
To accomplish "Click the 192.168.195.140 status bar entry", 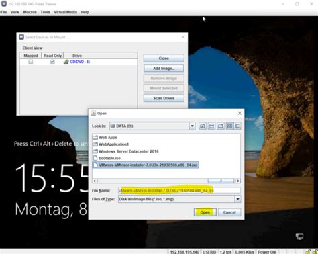I will [x=184, y=252].
